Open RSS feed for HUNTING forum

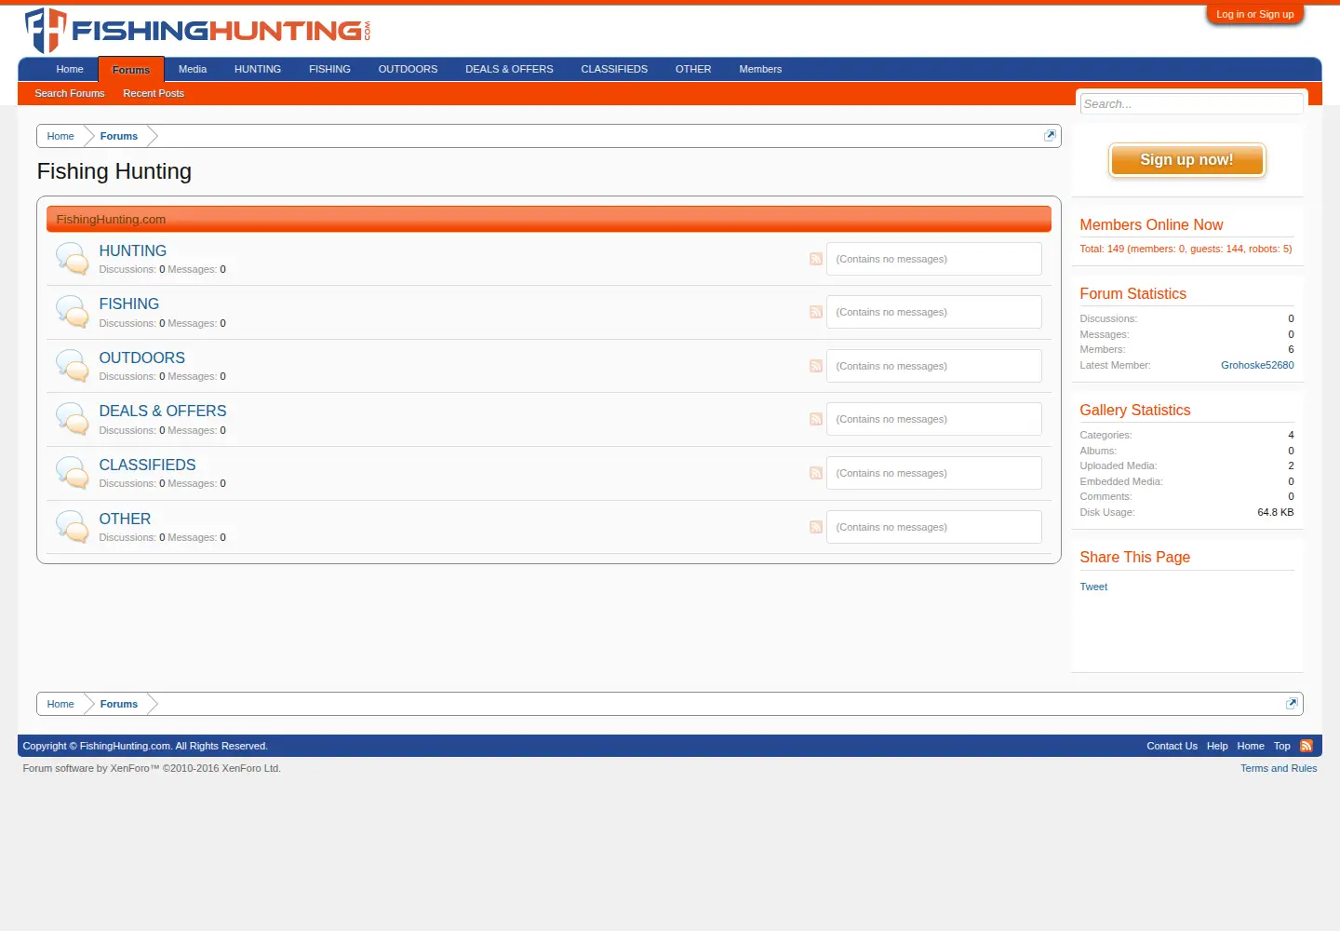pos(816,259)
